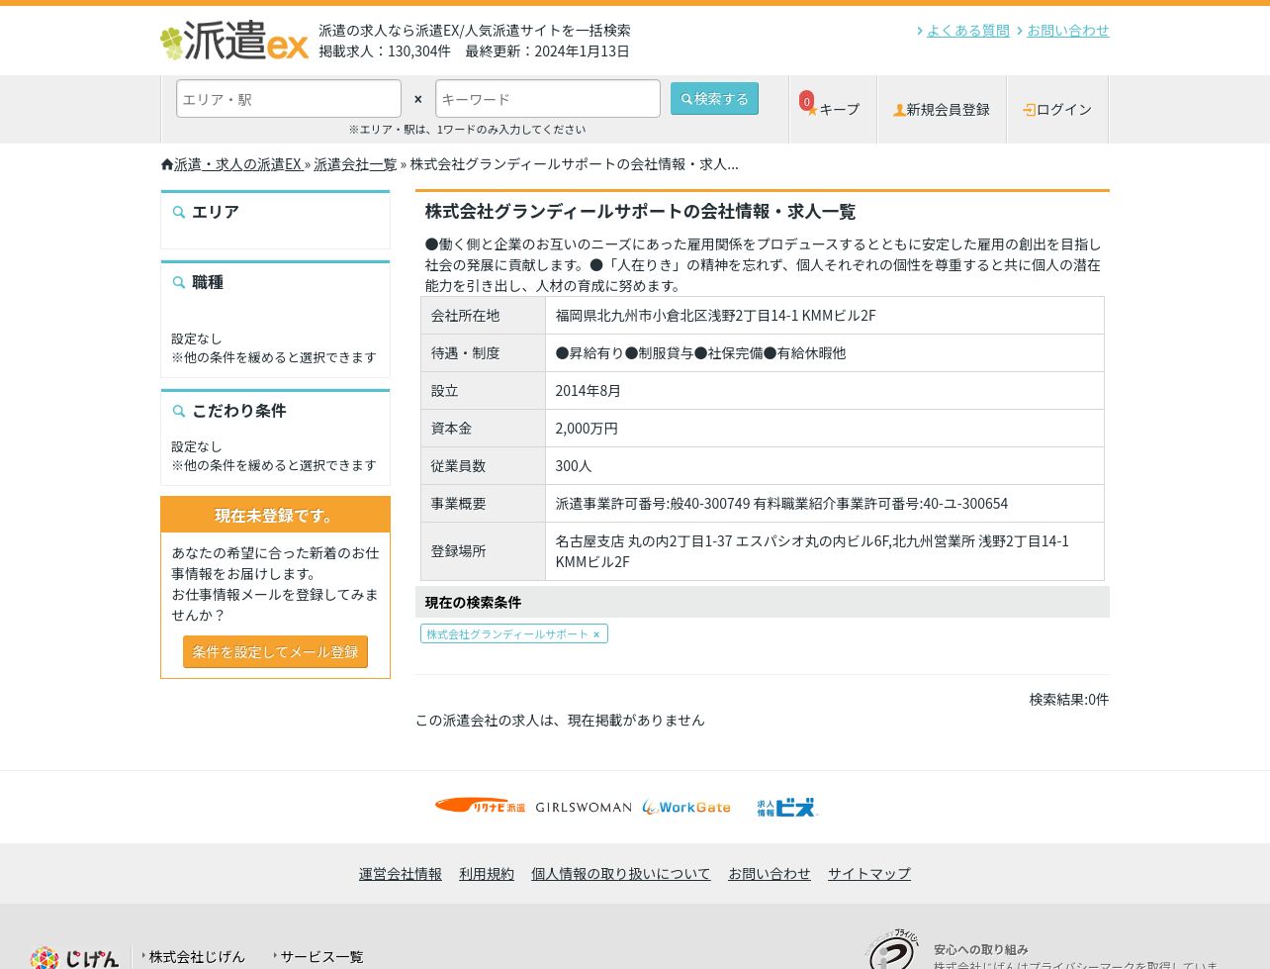Open サイトマップ footer link
The height and width of the screenshot is (969, 1270).
(x=869, y=874)
